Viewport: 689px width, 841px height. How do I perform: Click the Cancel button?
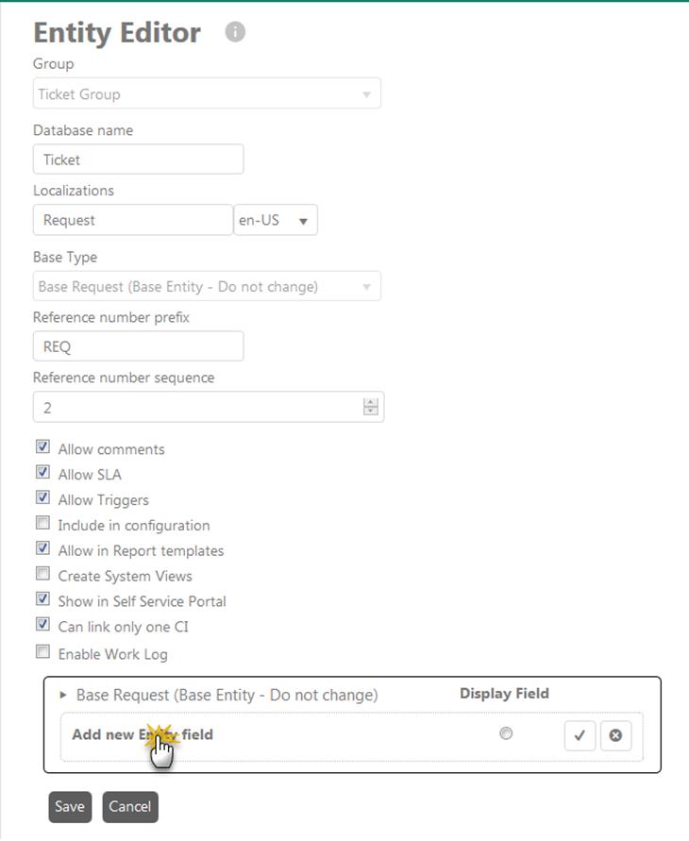pos(129,806)
